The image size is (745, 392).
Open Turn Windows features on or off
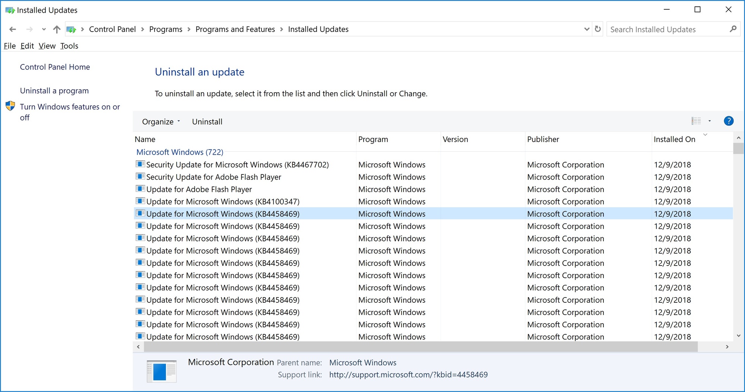(x=70, y=112)
